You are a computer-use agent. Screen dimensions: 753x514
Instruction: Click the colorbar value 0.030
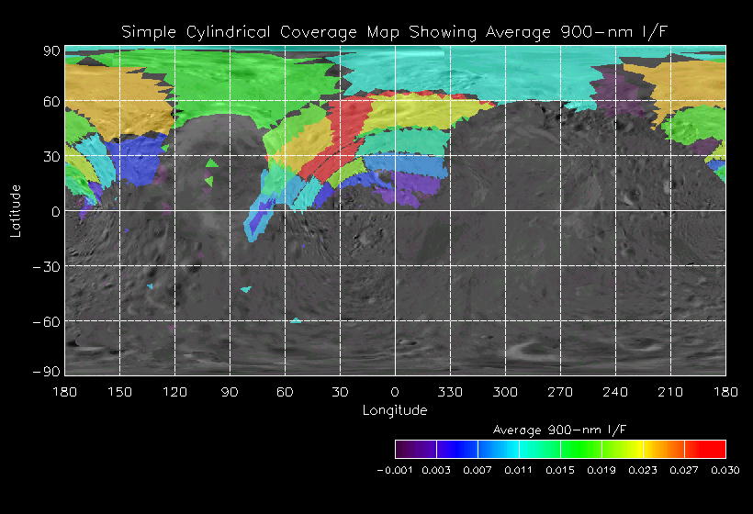coord(725,470)
